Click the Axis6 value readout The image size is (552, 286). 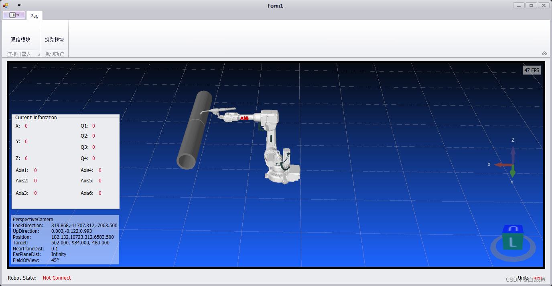click(x=100, y=193)
